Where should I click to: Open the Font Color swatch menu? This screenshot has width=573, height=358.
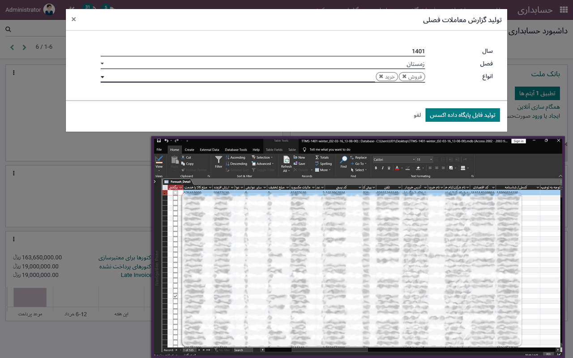[402, 168]
